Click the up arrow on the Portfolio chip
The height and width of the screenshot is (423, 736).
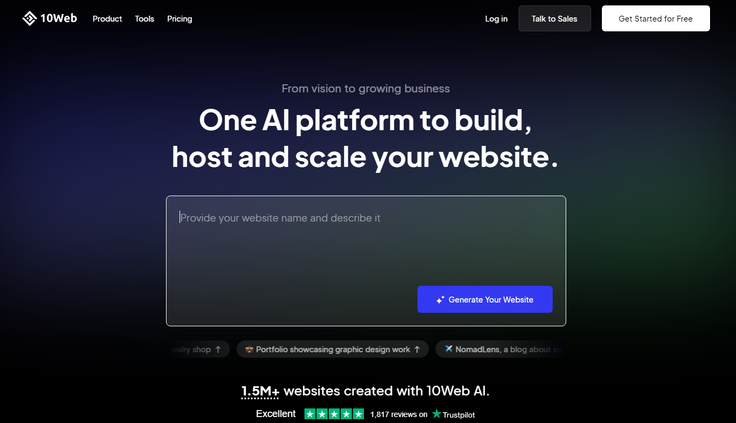click(417, 350)
